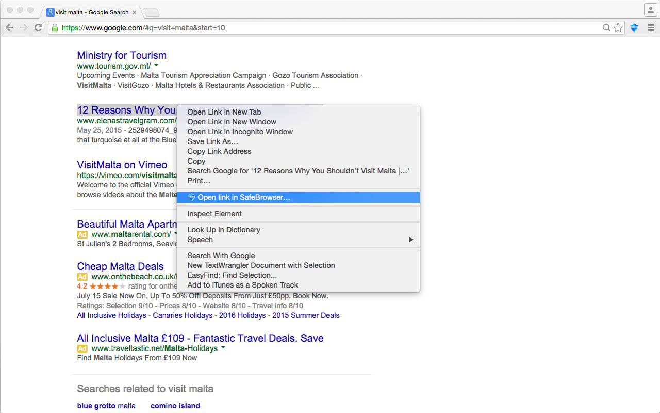
Task: Go forward using the forward arrow
Action: 24,28
